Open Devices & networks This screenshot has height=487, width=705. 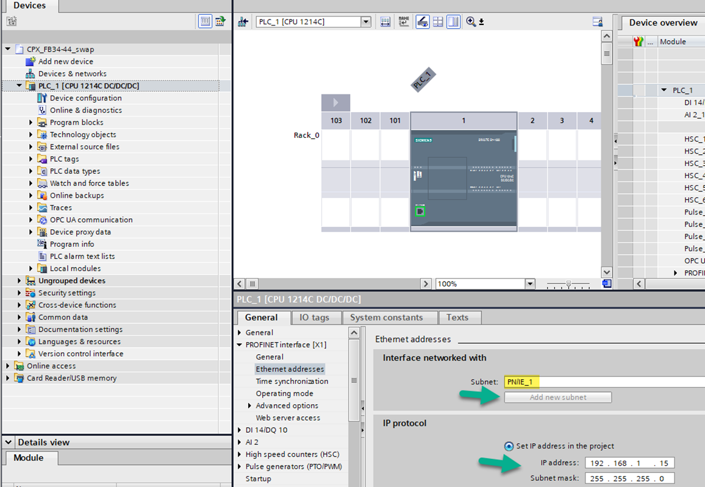pos(73,74)
